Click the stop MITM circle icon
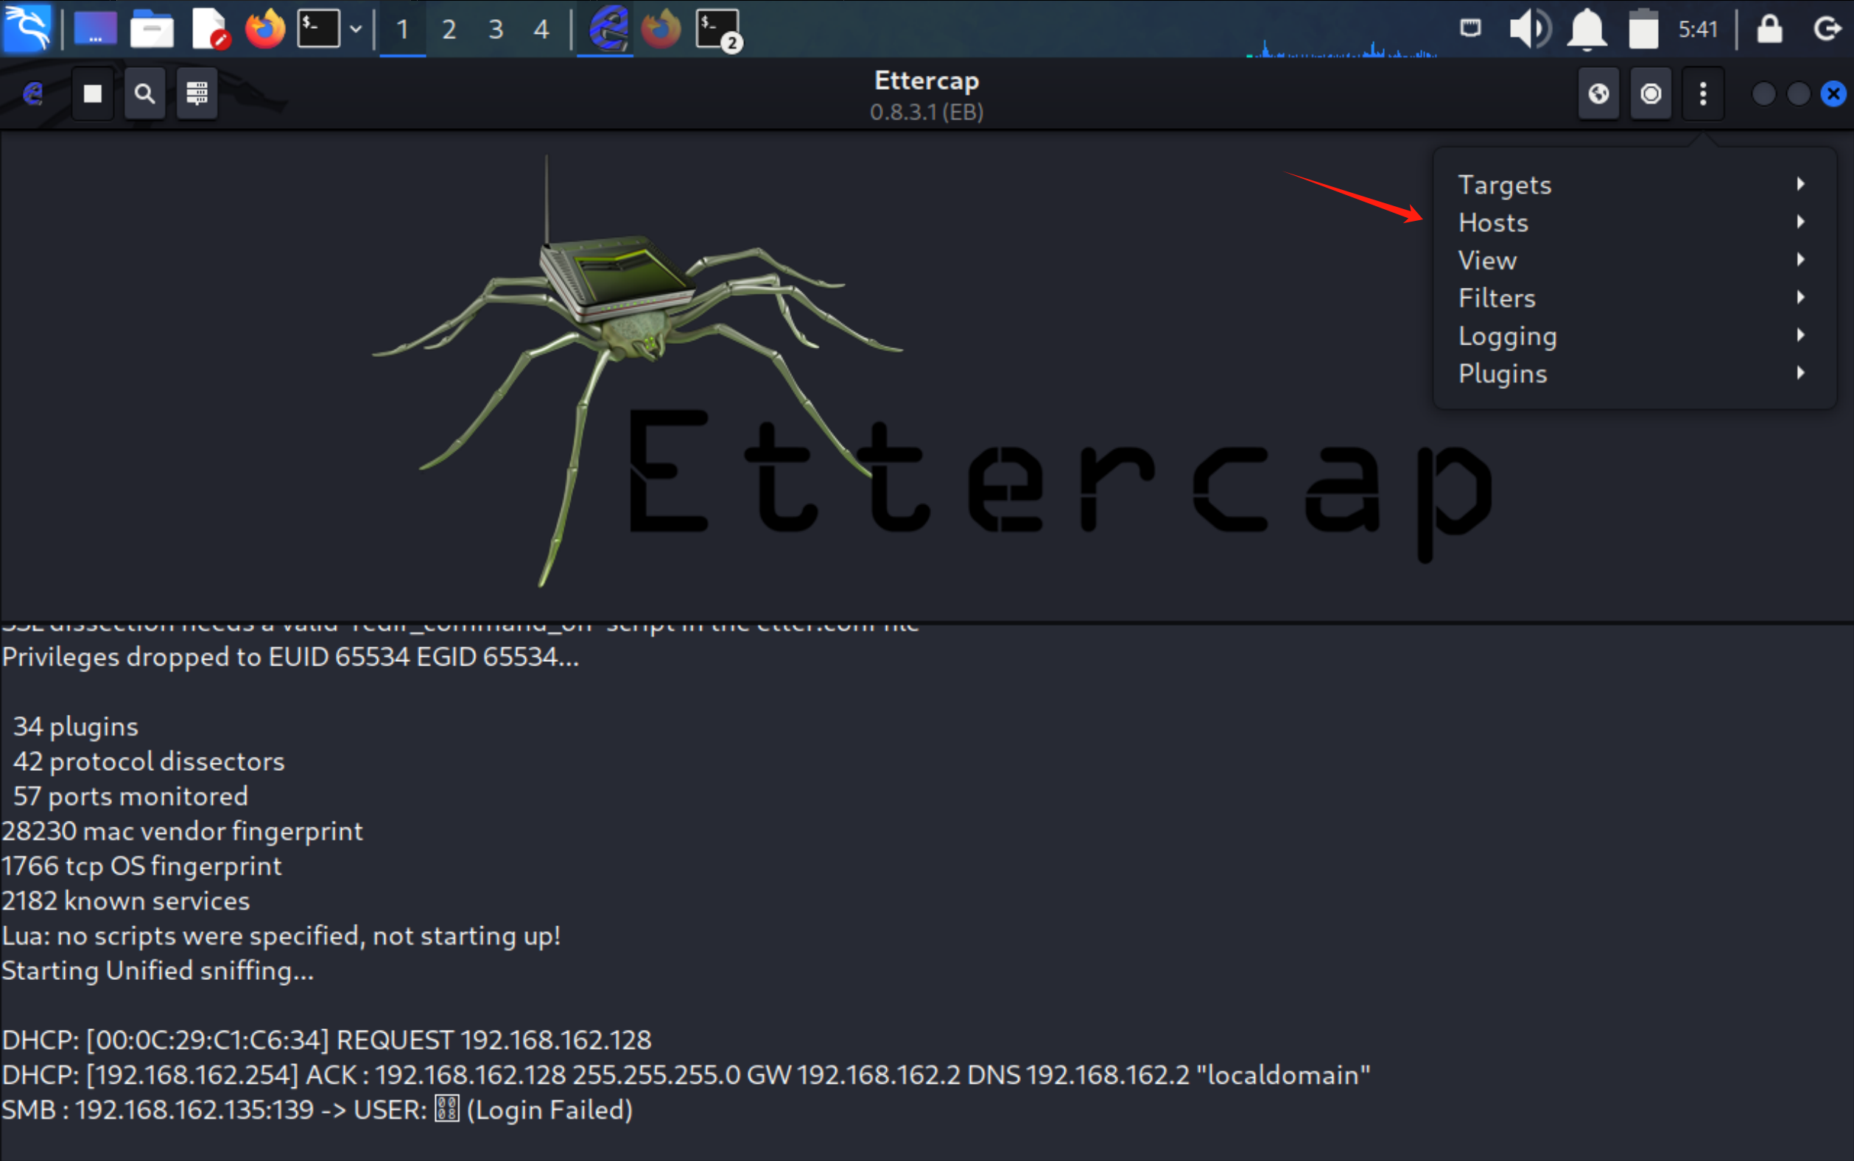The width and height of the screenshot is (1854, 1161). point(1651,93)
